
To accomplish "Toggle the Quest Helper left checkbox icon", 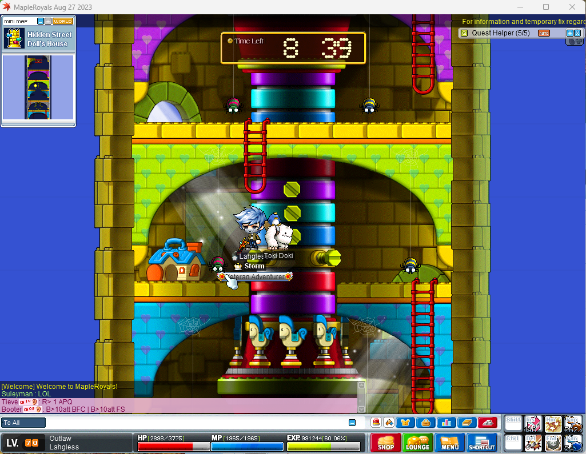I will point(464,33).
